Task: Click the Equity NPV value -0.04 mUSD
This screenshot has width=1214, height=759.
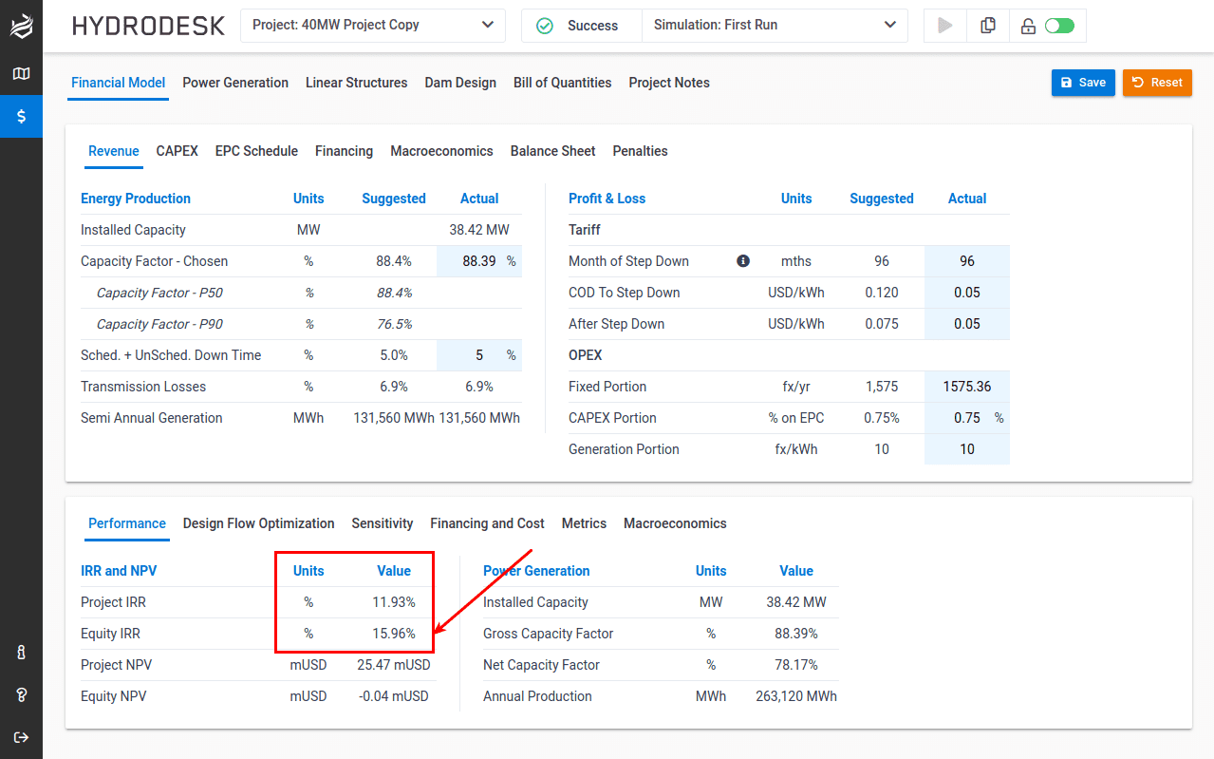Action: click(394, 696)
